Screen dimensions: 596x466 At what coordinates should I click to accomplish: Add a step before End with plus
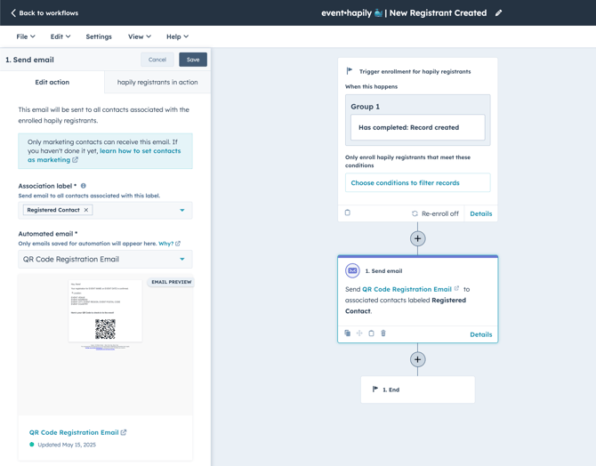pyautogui.click(x=417, y=359)
